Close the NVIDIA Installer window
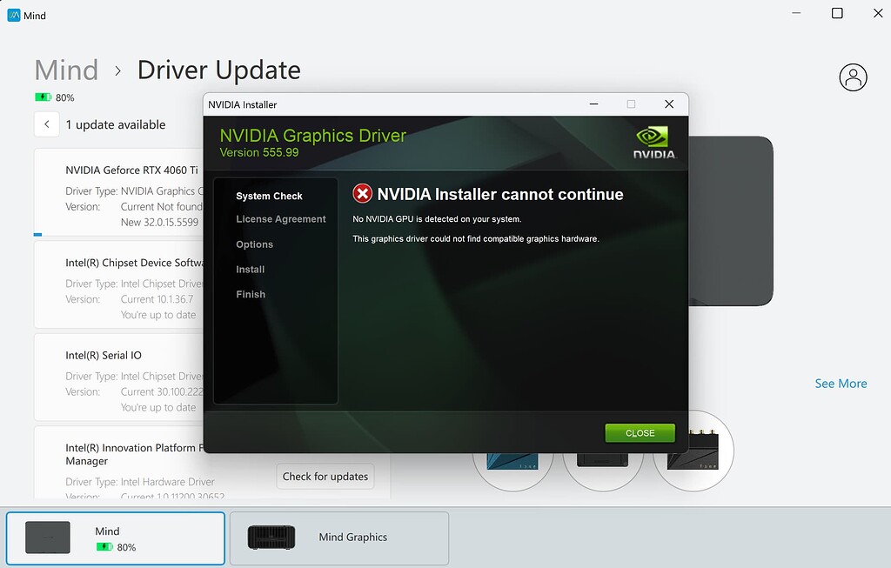The height and width of the screenshot is (568, 891). [668, 104]
